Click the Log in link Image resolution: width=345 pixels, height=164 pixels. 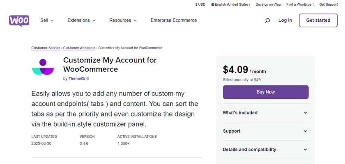click(x=285, y=20)
